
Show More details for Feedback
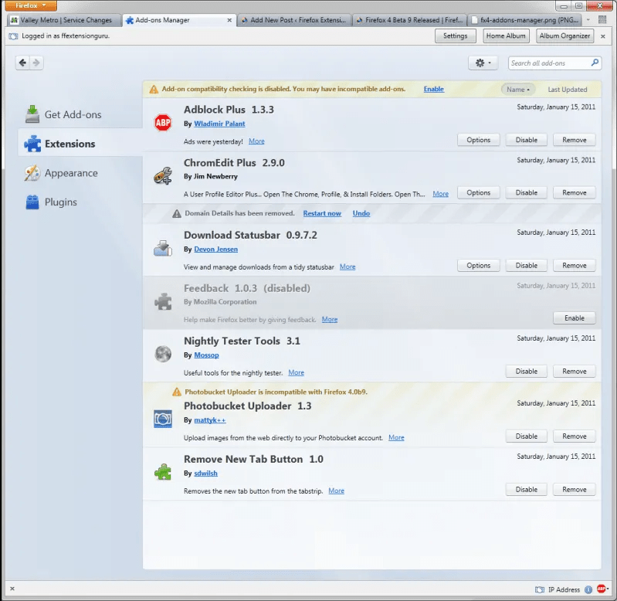coord(330,319)
